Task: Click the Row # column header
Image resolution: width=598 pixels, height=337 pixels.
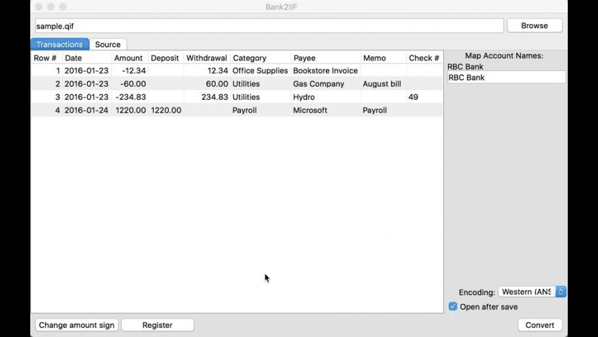Action: [46, 58]
